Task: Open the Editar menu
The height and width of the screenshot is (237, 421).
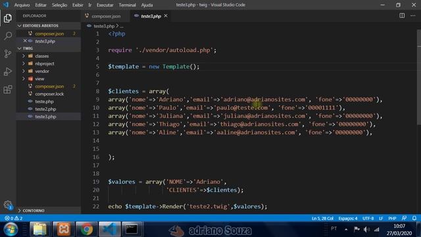Action: [x=41, y=5]
